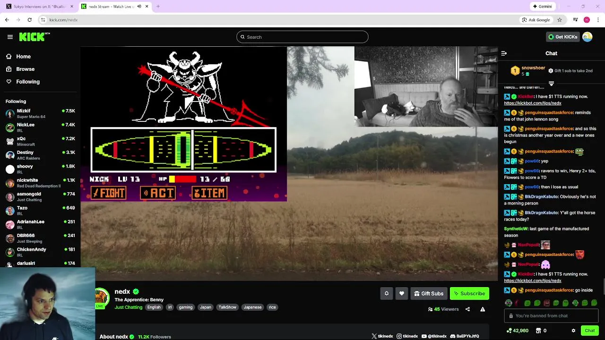Expand the pinned gift leaderboard toggle
This screenshot has height=340, width=605.
click(x=551, y=84)
